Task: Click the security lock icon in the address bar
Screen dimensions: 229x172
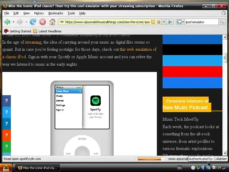Action: [x=159, y=22]
